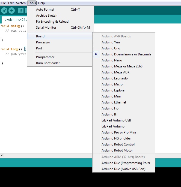The height and width of the screenshot is (187, 181).
Task: Expand the Port submenu
Action: click(60, 48)
